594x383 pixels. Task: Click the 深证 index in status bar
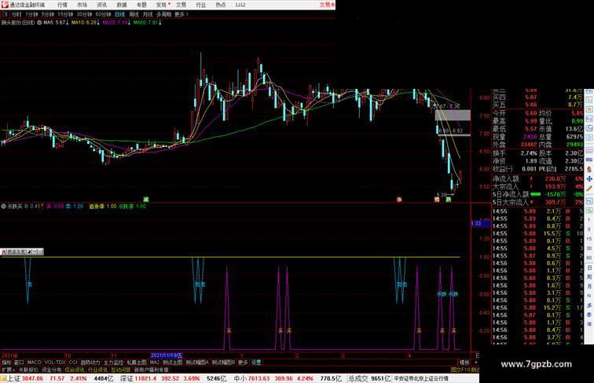127,378
